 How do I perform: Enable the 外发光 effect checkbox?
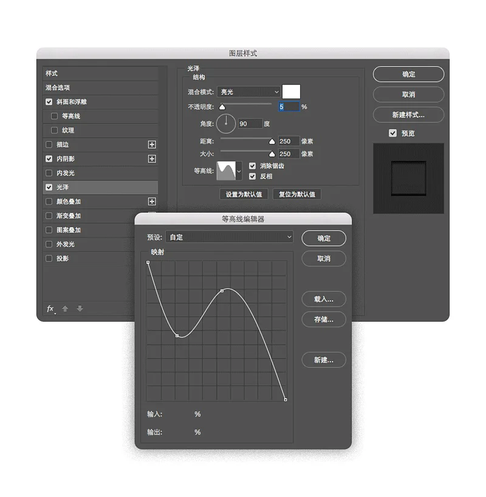click(49, 244)
